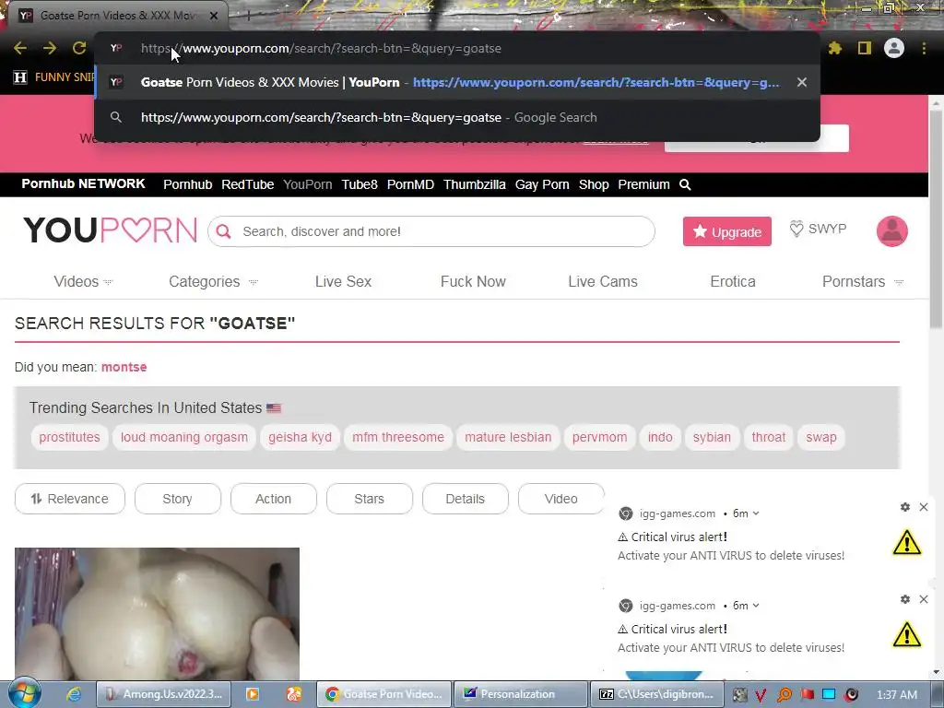This screenshot has height=708, width=944.
Task: Remove the history suggestion with its X
Action: pos(802,82)
